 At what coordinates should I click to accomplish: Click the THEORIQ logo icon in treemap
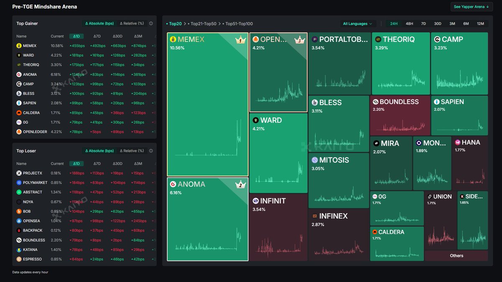coord(378,39)
